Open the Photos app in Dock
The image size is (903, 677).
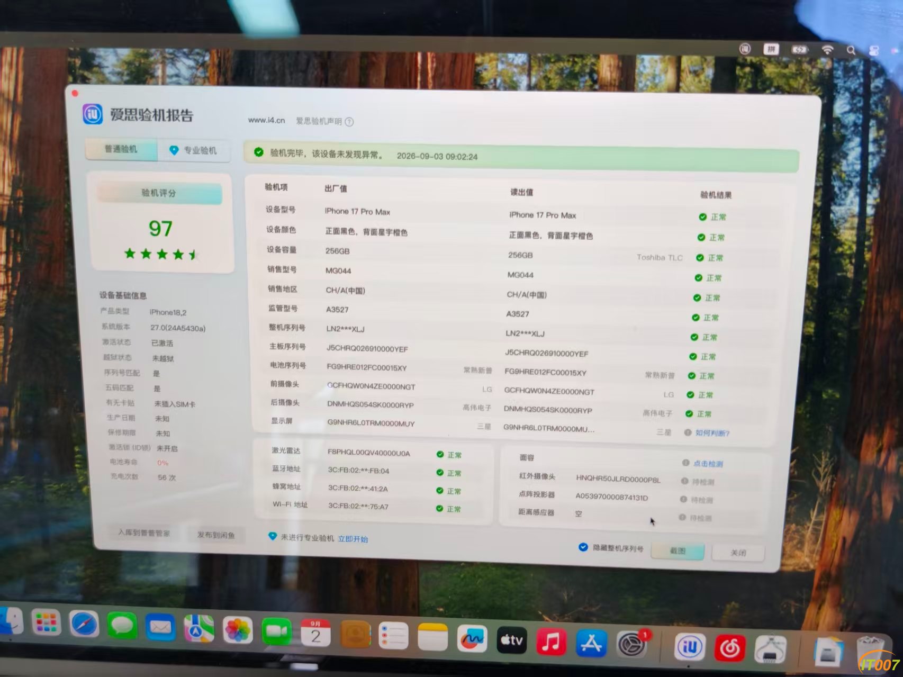pyautogui.click(x=238, y=630)
